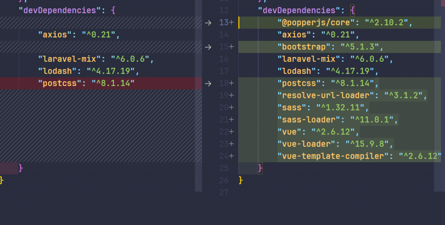This screenshot has width=445, height=225.
Task: Select the "@popperjs/core" line in right pane
Action: (345, 23)
